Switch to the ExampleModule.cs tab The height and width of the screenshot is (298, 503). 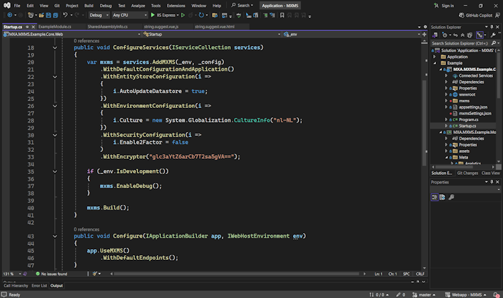pos(54,27)
